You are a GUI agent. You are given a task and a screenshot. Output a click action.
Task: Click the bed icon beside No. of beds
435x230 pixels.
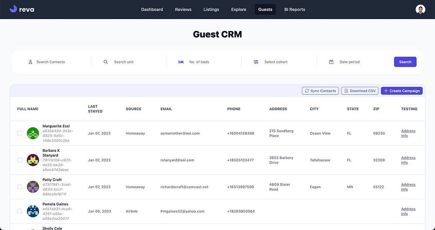(x=181, y=62)
